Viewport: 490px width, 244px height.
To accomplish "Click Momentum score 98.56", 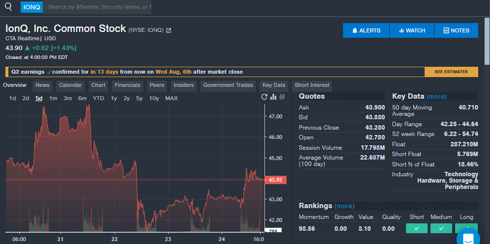I will pyautogui.click(x=307, y=229).
